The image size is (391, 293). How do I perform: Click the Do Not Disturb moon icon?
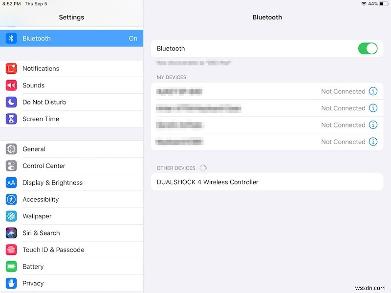pos(11,102)
